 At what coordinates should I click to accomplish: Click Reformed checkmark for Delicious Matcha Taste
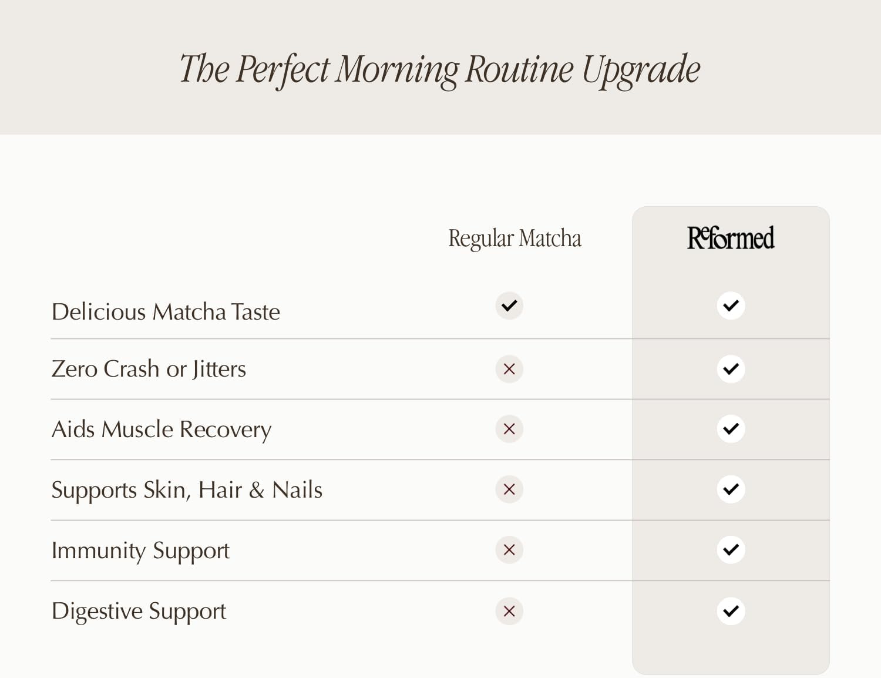click(731, 306)
